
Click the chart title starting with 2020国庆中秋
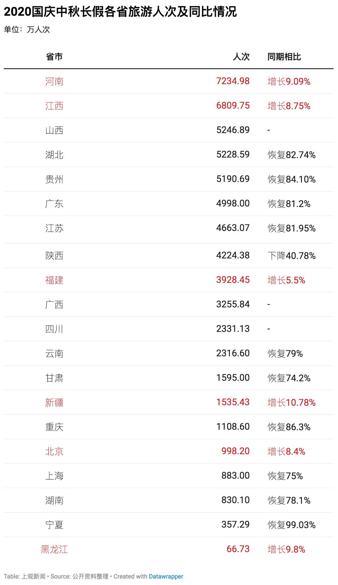(x=120, y=12)
